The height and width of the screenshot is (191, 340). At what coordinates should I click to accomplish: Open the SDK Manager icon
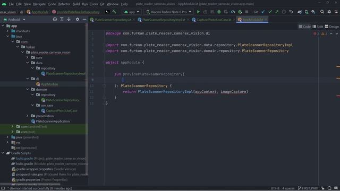point(313,12)
